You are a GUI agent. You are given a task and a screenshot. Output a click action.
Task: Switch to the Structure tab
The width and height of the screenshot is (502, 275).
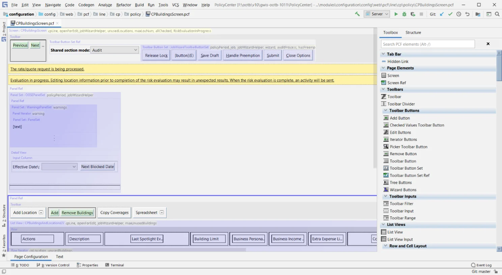coord(413,33)
